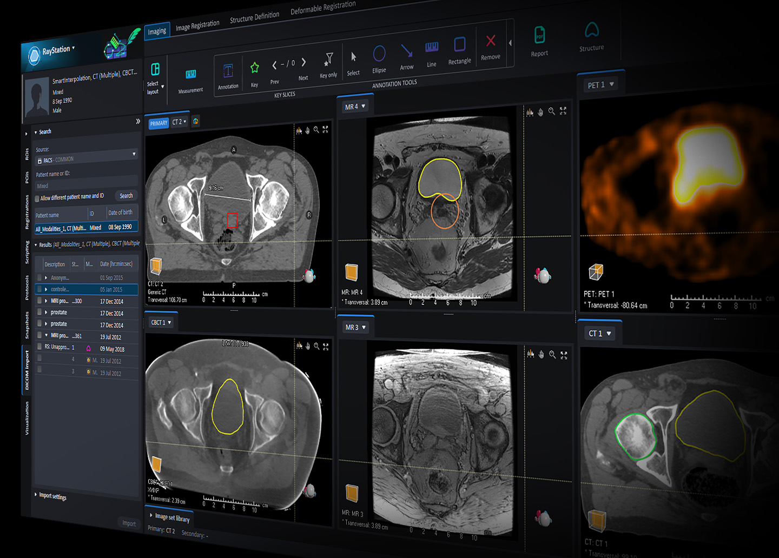This screenshot has width=779, height=558.
Task: Pick the Rectangle annotation tool
Action: (459, 45)
